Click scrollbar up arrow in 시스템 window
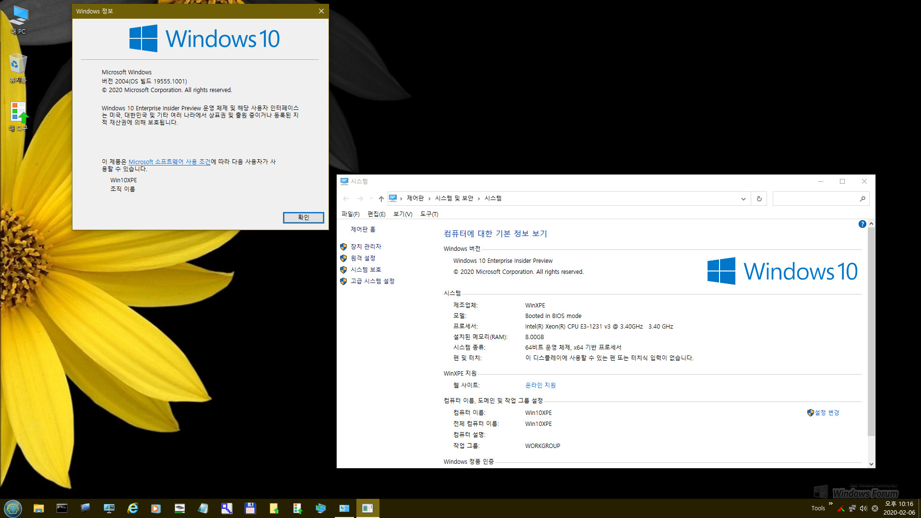This screenshot has width=921, height=518. 871,224
